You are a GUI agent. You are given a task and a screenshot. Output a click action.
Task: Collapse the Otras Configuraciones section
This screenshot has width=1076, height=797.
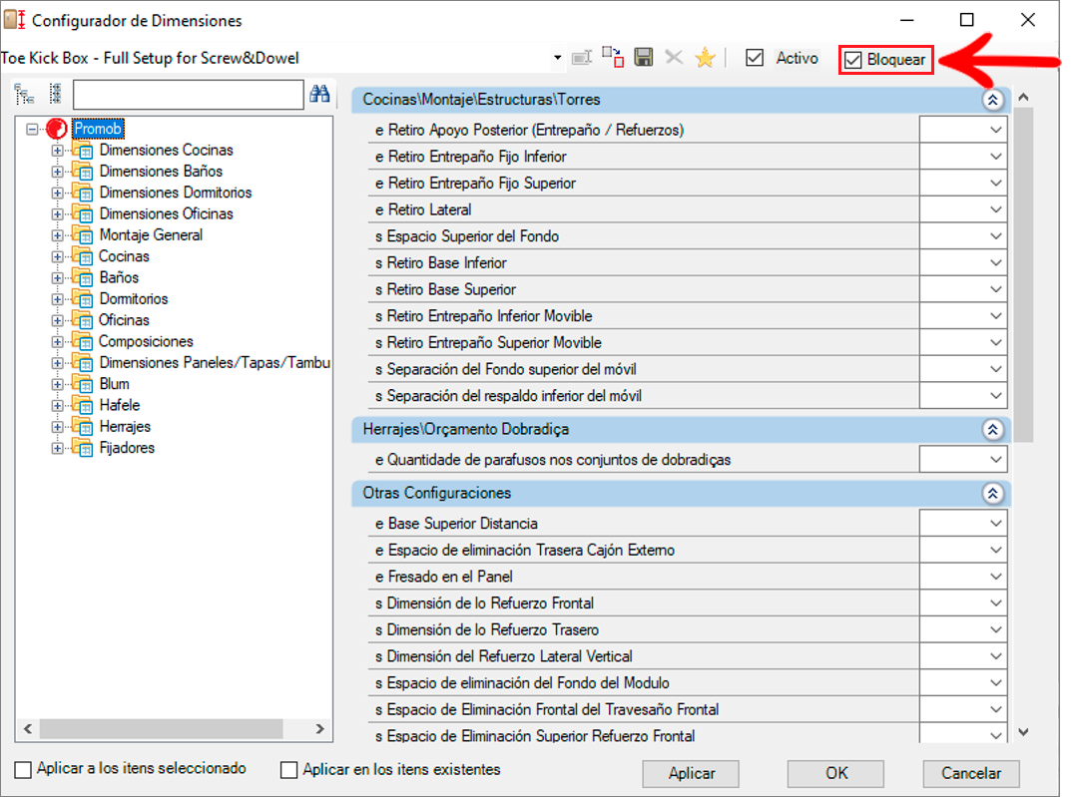coord(992,494)
